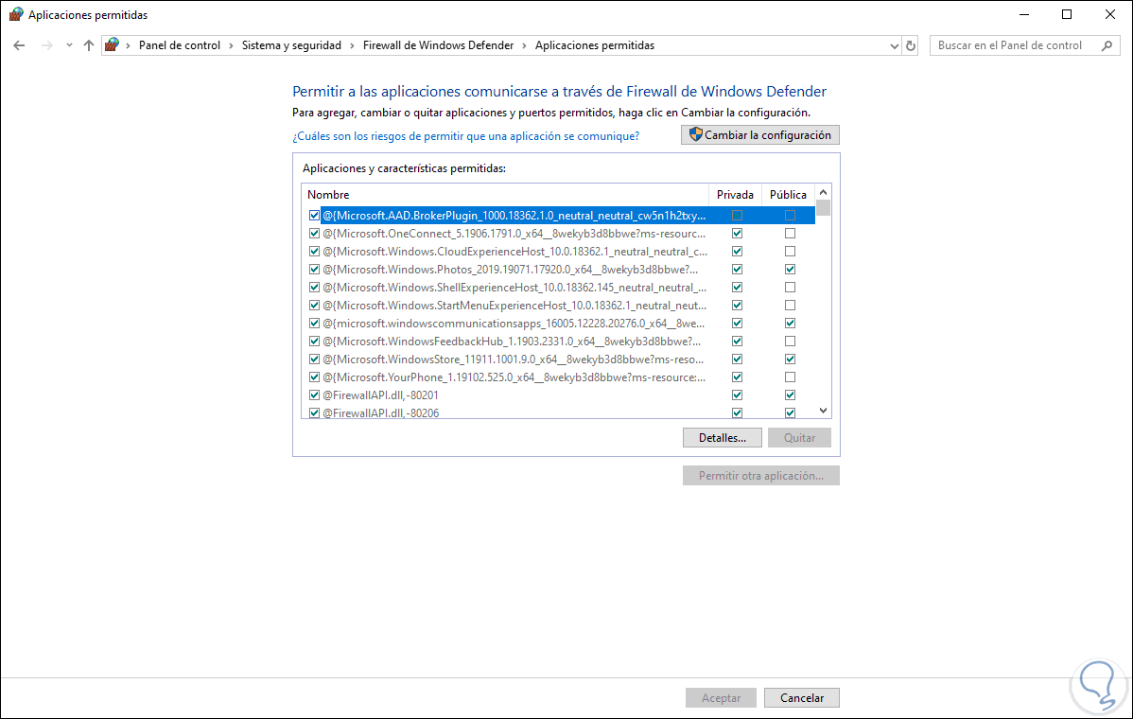Expand chevron before Panel de control breadcrumb

[128, 45]
